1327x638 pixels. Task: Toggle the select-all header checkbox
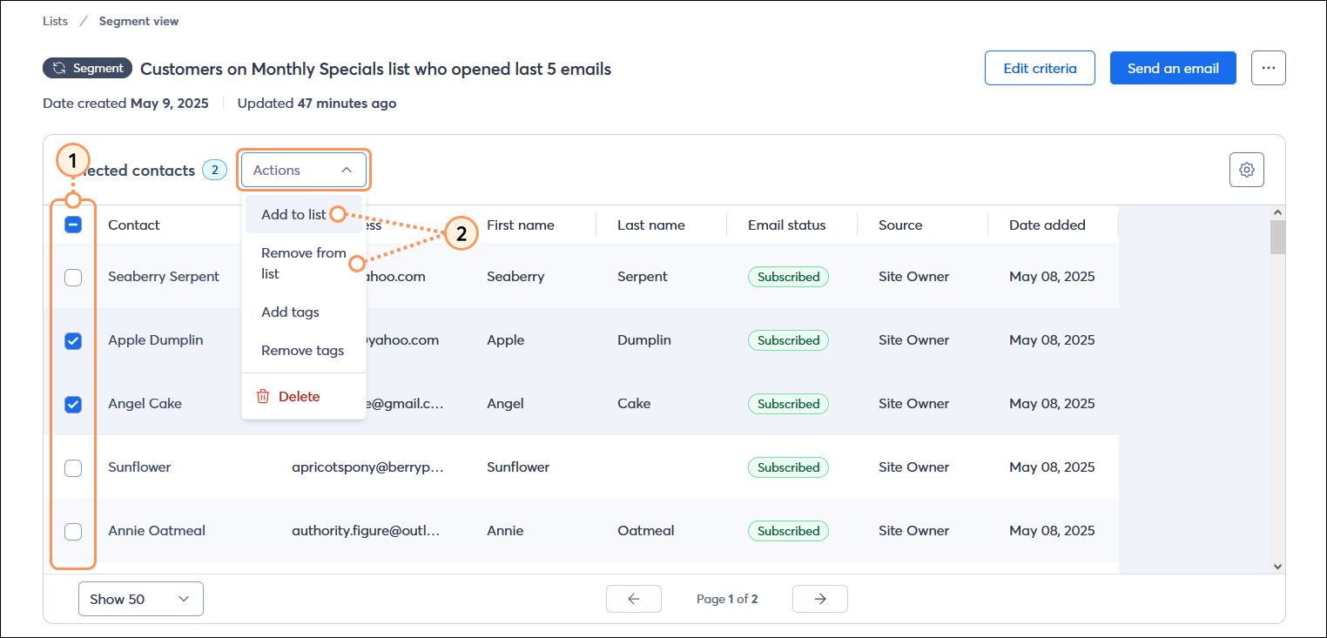(x=73, y=225)
